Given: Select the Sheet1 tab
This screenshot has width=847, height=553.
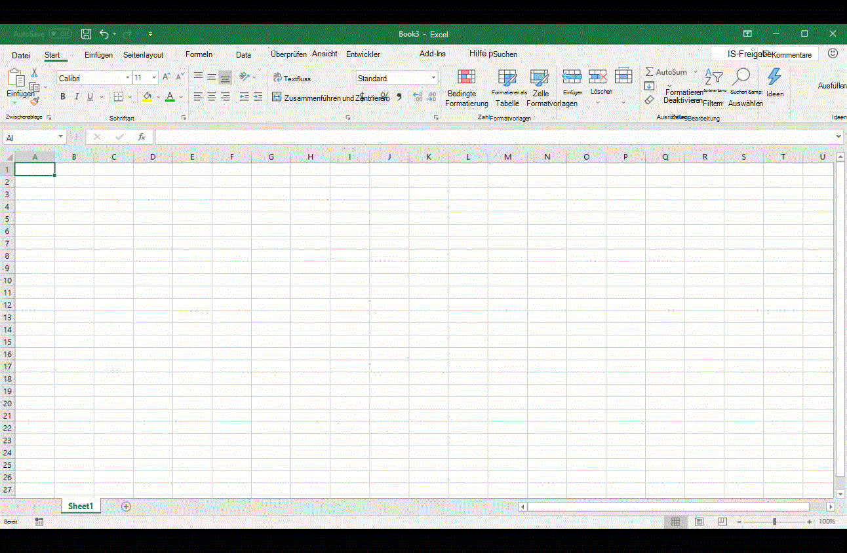Looking at the screenshot, I should (81, 506).
